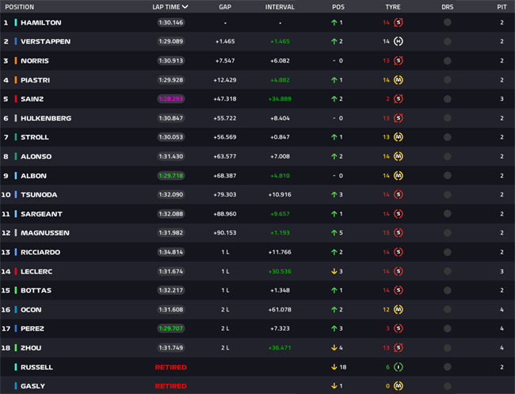515x394 pixels.
Task: Select the HULKENBERG driver name
Action: [x=46, y=118]
